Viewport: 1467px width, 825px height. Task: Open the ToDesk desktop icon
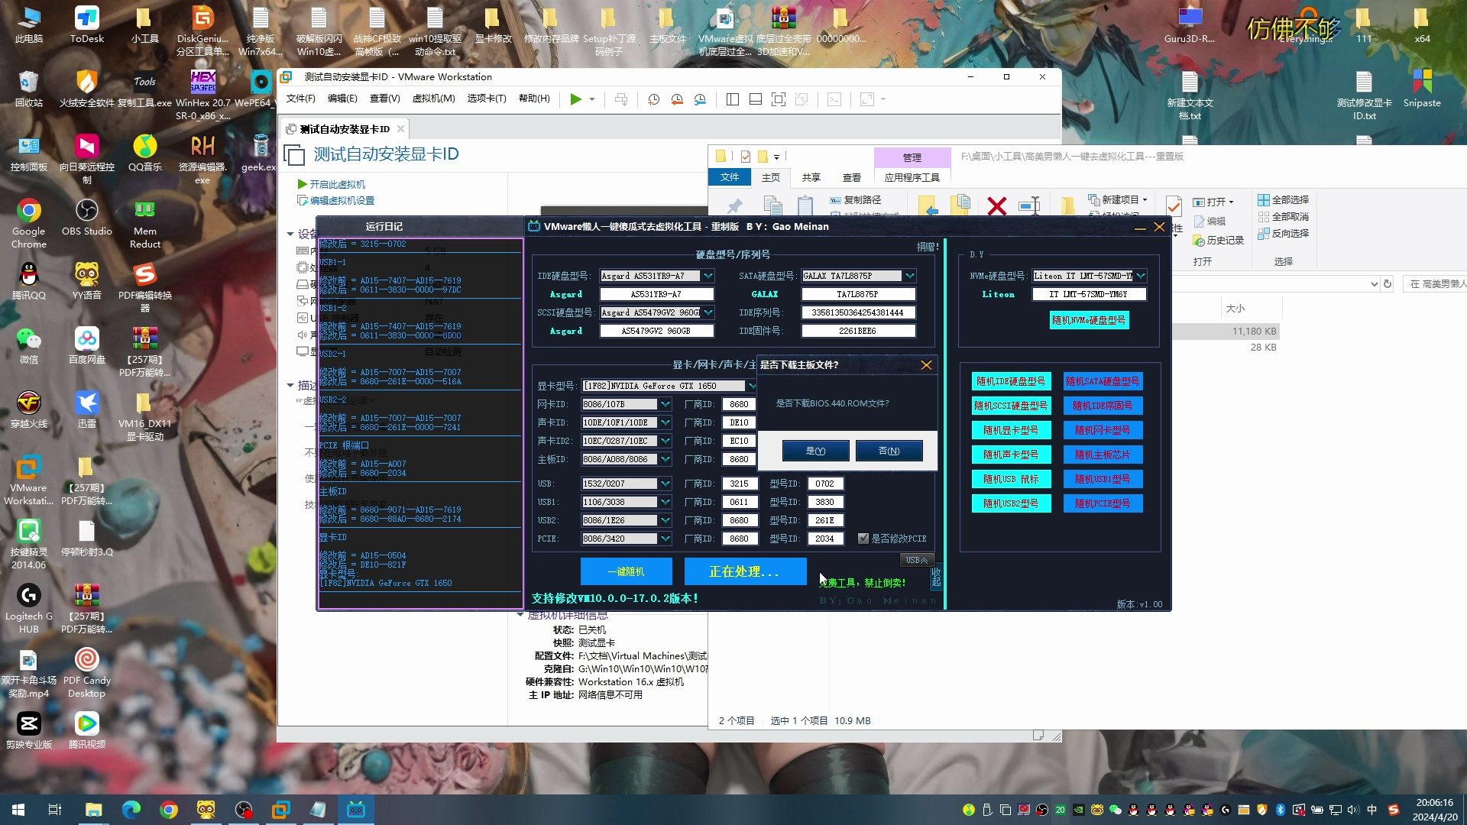[87, 25]
